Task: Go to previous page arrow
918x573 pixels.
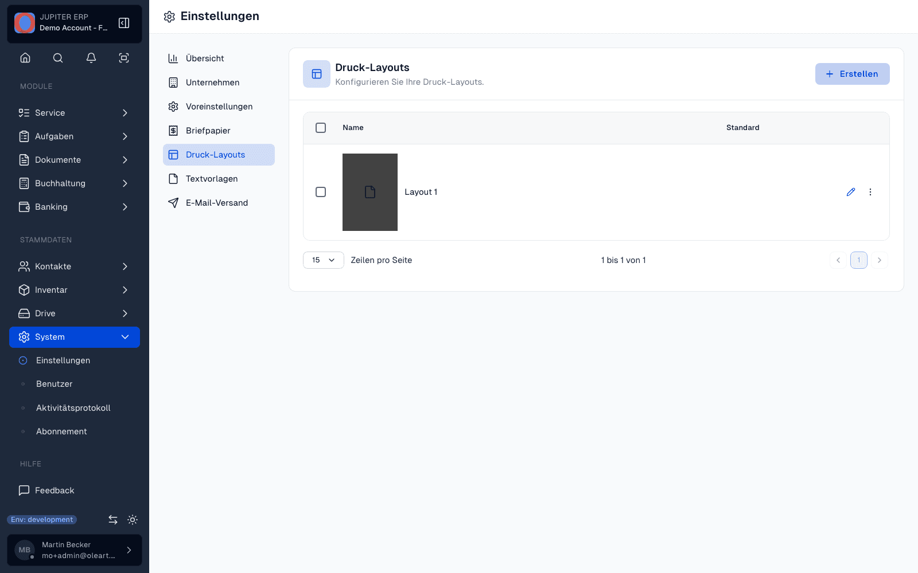Action: [x=838, y=260]
